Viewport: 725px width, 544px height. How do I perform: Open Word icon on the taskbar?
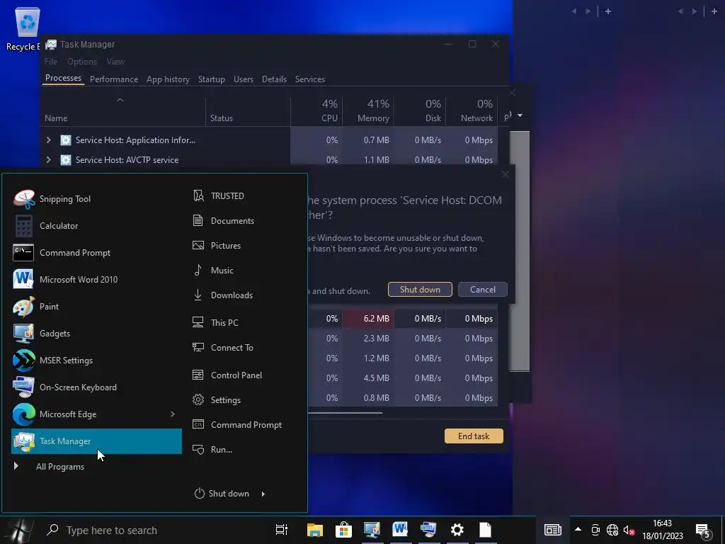point(401,530)
